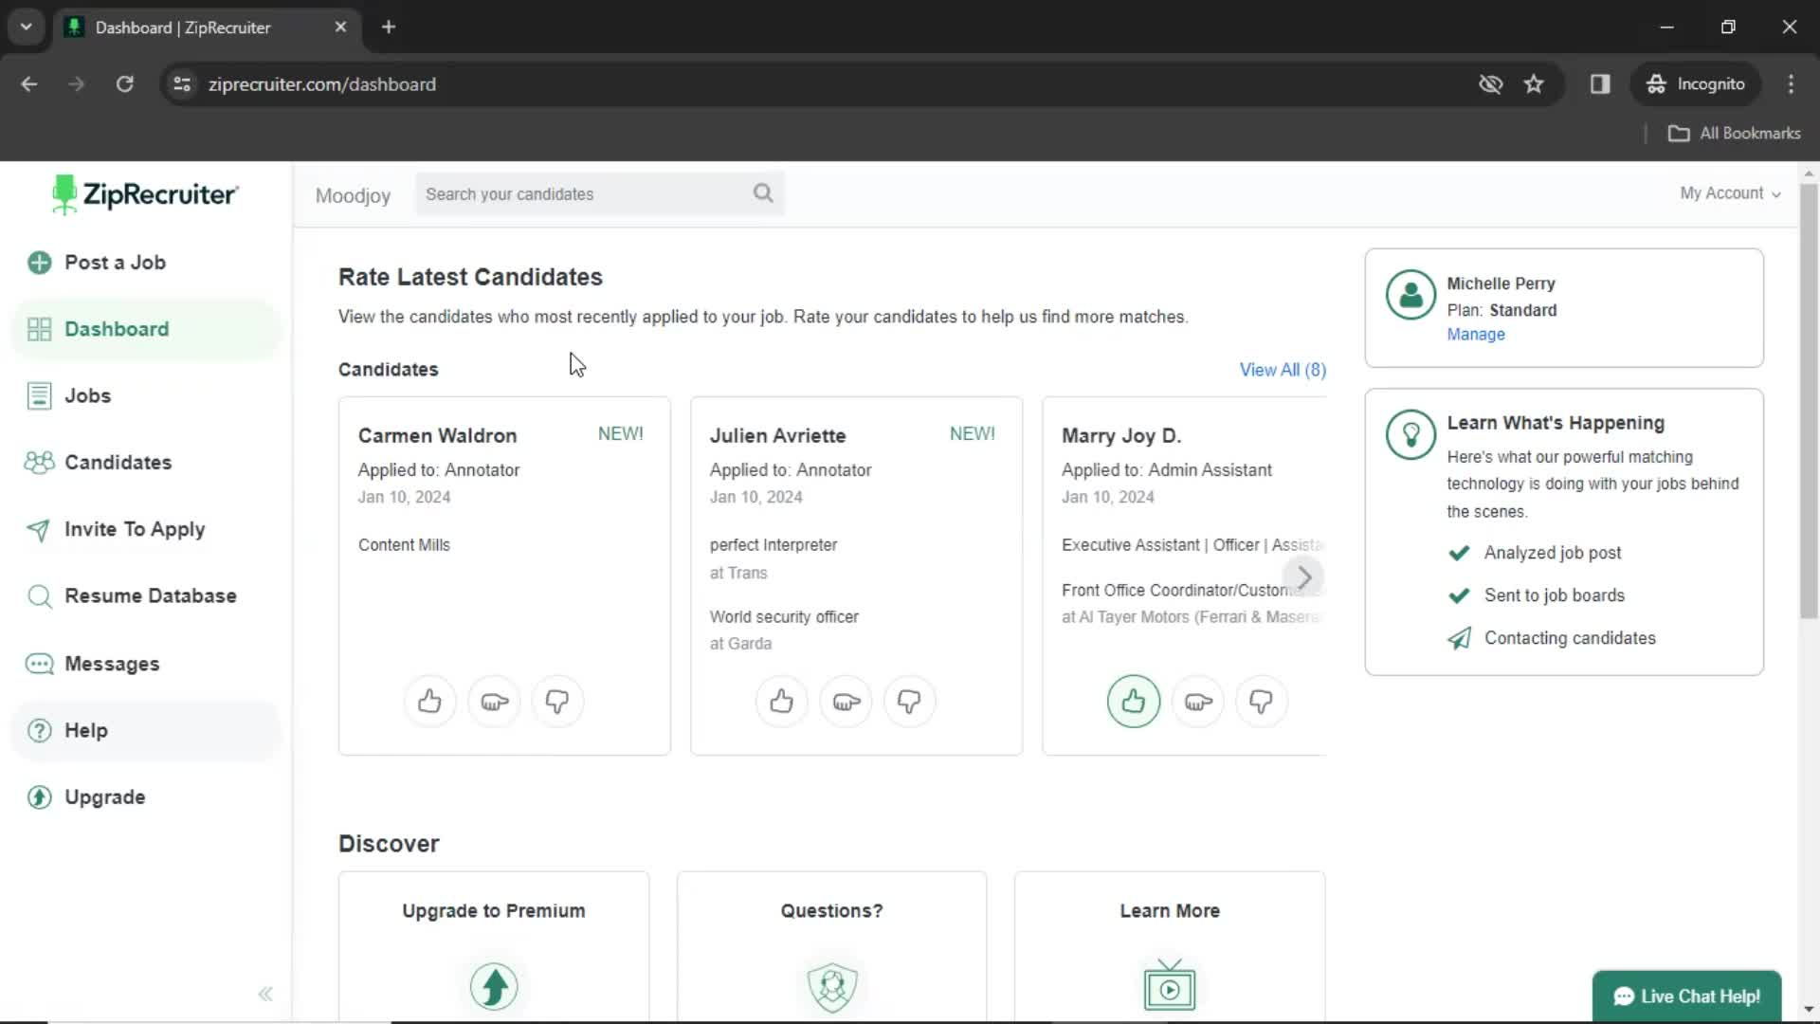
Task: Click the Upgrade to Premium button
Action: point(494,910)
